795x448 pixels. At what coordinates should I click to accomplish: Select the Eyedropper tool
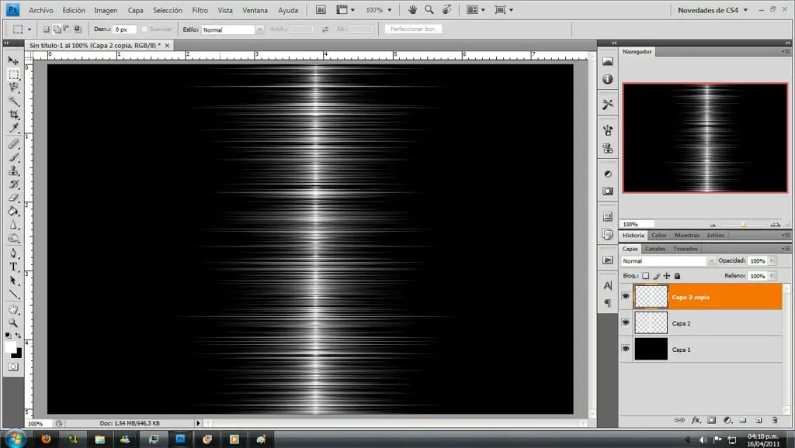coord(13,128)
